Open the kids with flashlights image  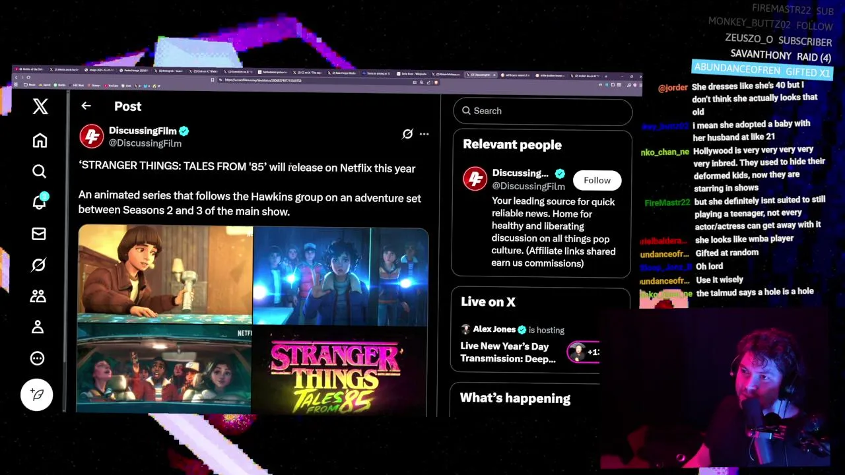[341, 276]
